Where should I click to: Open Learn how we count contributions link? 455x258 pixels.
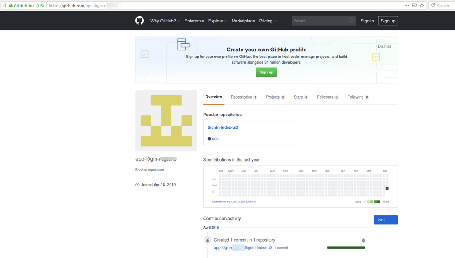(x=234, y=202)
